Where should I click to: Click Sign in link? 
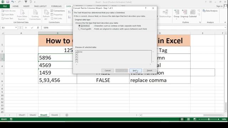[219, 6]
